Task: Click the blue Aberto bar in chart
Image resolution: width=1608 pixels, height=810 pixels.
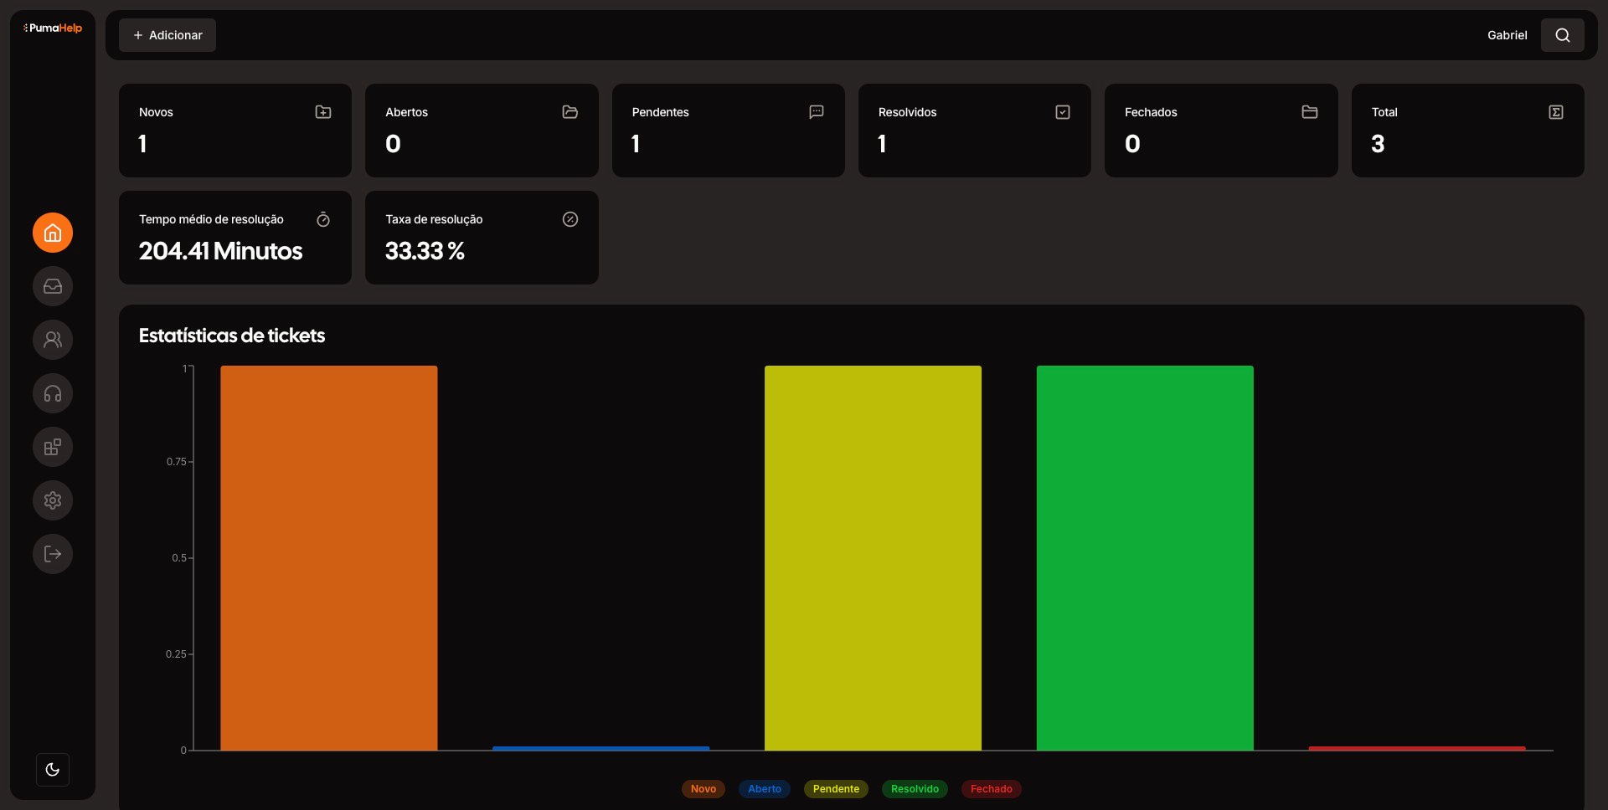Action: click(x=601, y=748)
